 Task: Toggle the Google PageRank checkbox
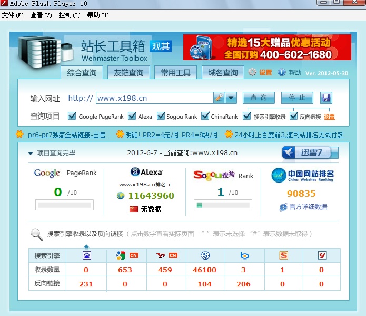coord(72,116)
